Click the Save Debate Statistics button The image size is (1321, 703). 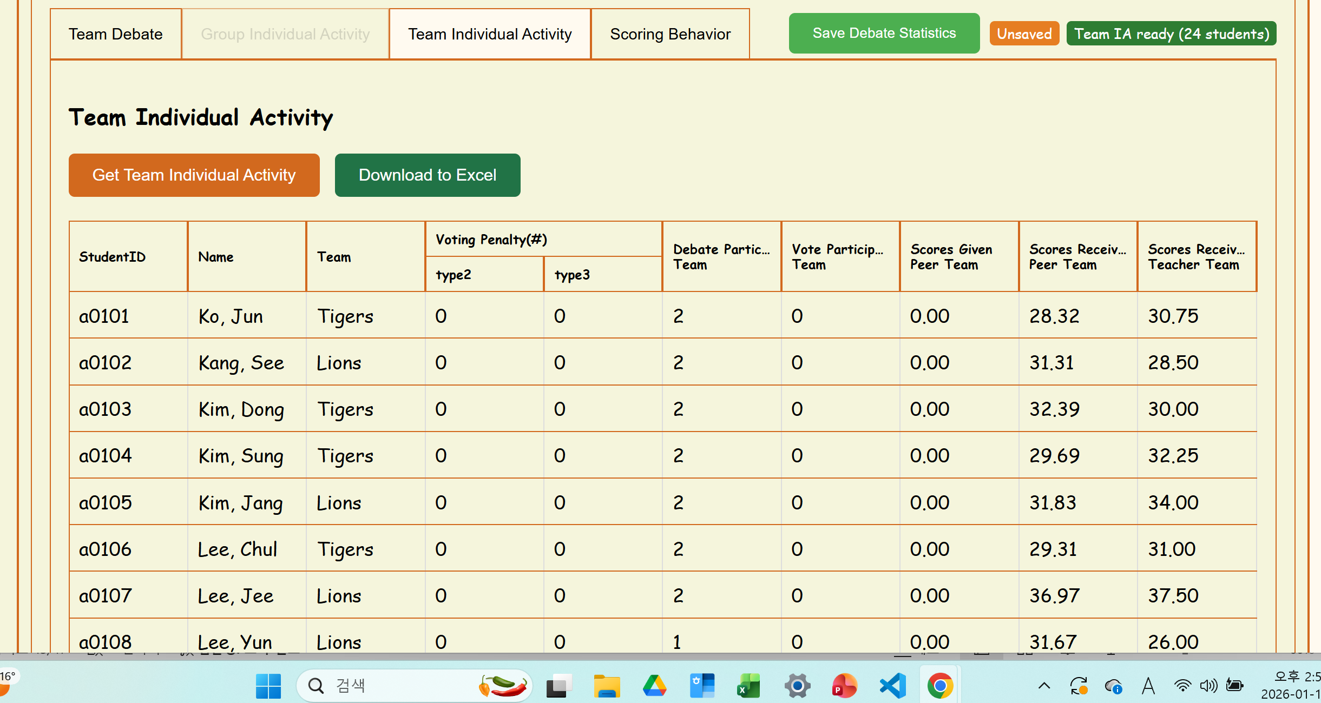point(884,33)
